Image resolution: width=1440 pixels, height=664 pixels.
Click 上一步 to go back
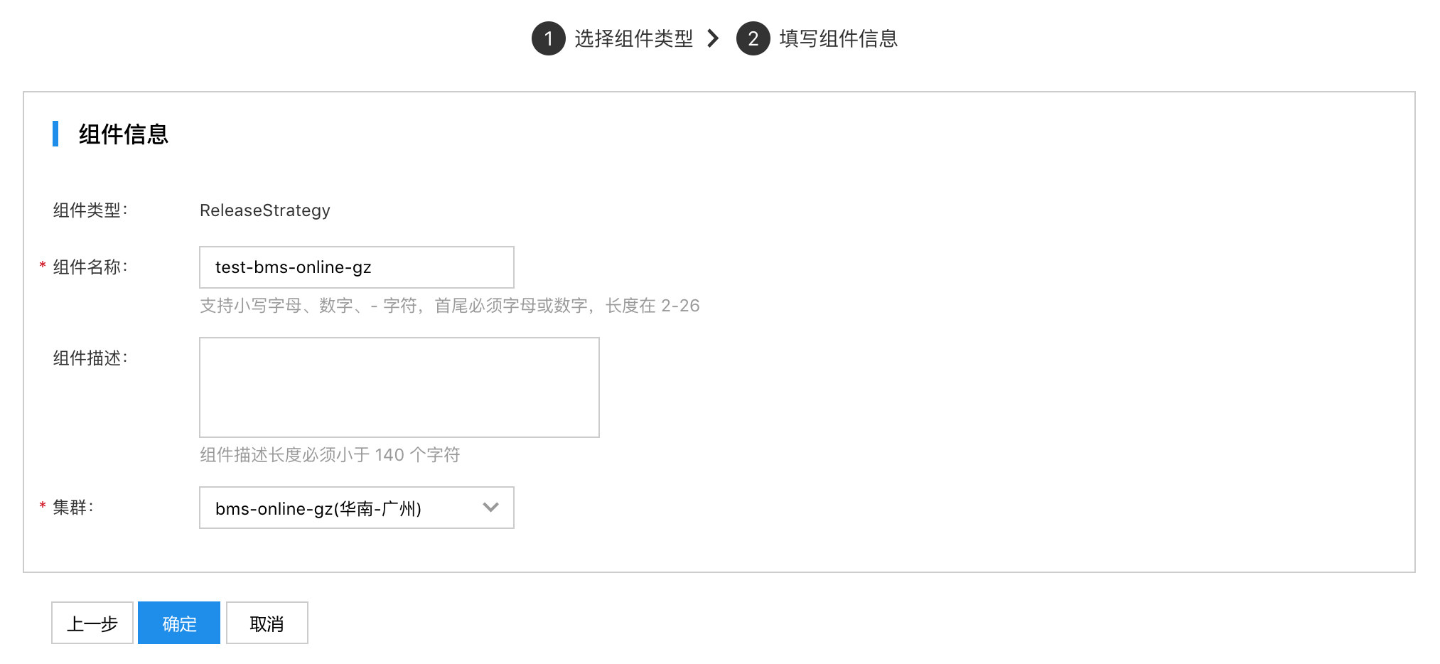tap(92, 623)
